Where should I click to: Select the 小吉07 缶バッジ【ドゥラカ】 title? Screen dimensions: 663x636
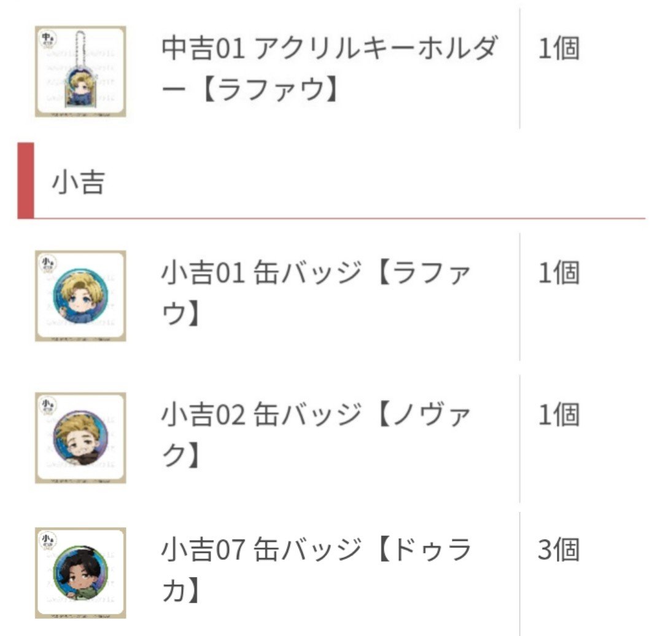point(316,570)
